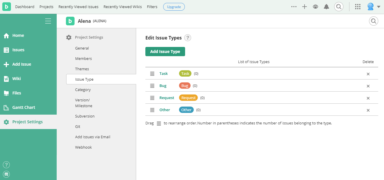The height and width of the screenshot is (180, 384).
Task: Click the question mark icon in sidebar
Action: coord(6,165)
